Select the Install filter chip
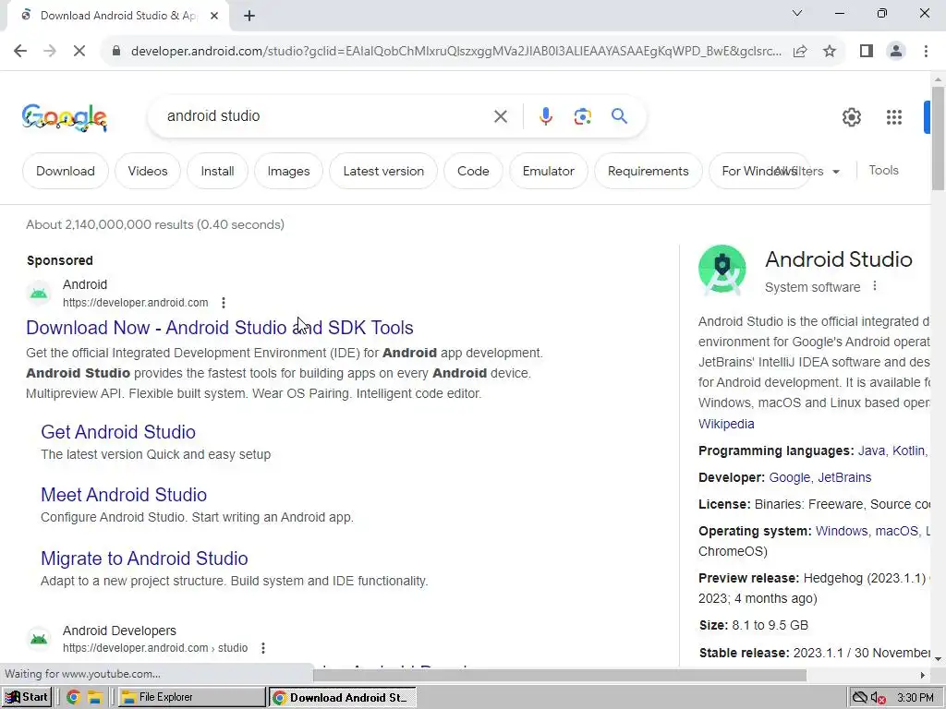The height and width of the screenshot is (709, 946). (x=217, y=171)
